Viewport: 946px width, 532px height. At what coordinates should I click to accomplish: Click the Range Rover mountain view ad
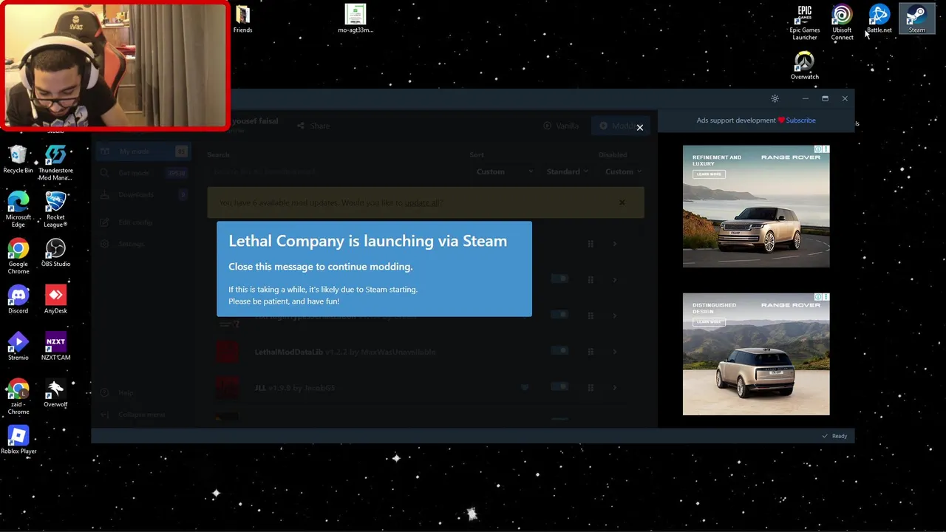(x=756, y=354)
